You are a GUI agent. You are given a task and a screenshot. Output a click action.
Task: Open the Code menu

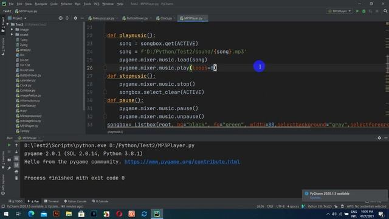pos(54,4)
